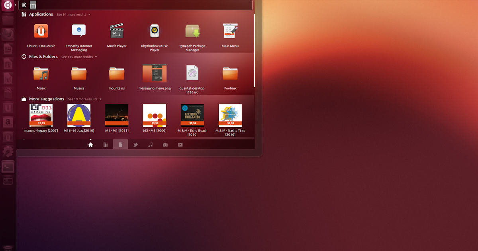The width and height of the screenshot is (478, 251).
Task: Switch to the Music lens
Action: tap(150, 145)
